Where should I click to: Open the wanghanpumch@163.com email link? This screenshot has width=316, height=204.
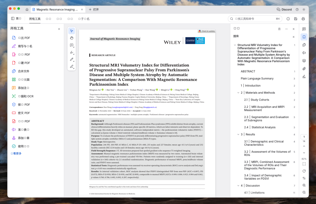122,107
